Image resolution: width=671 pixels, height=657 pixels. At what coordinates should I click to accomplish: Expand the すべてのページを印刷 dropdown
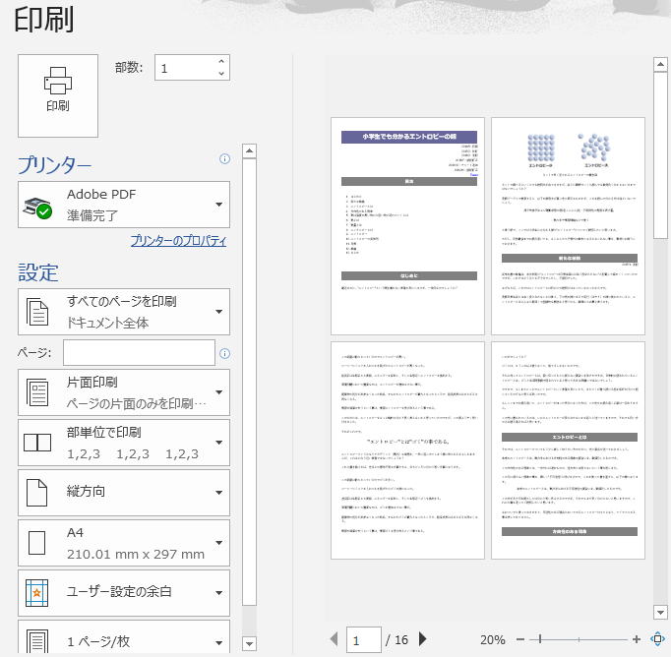(124, 312)
